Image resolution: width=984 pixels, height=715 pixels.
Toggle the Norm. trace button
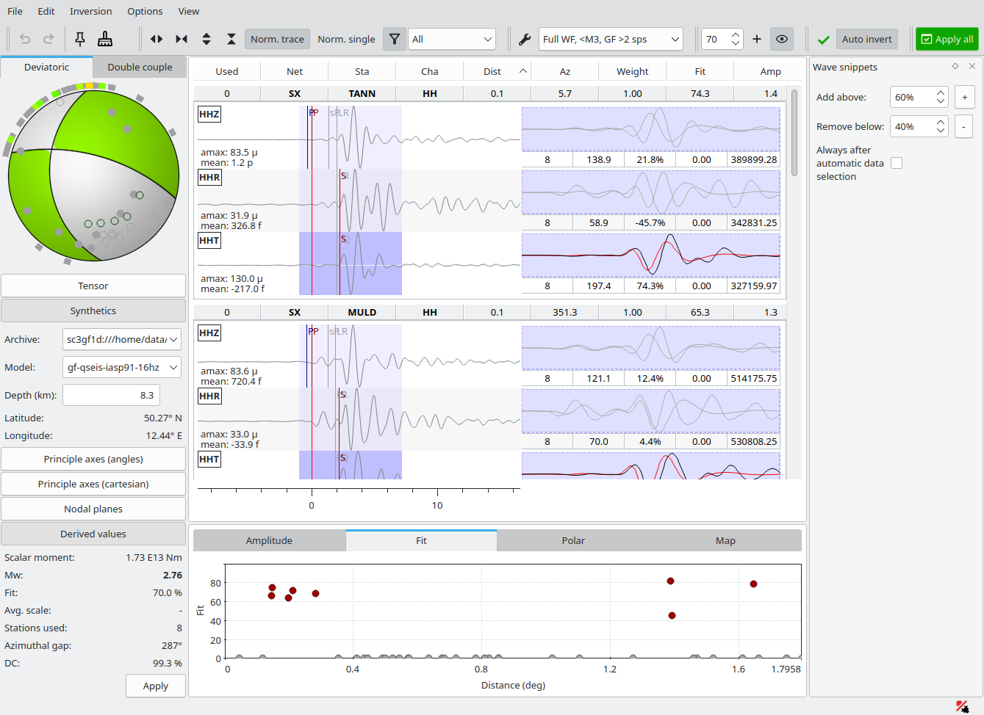pyautogui.click(x=277, y=39)
